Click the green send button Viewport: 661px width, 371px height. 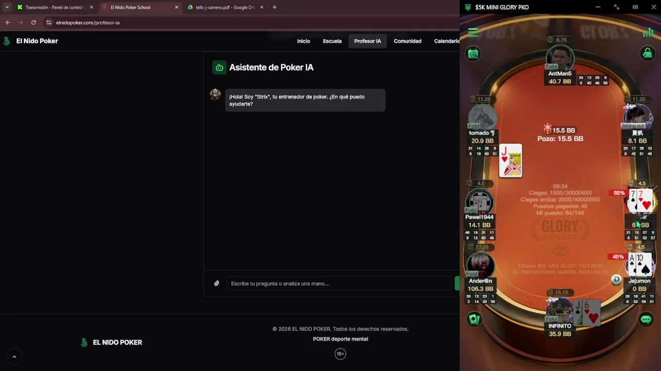click(x=457, y=283)
